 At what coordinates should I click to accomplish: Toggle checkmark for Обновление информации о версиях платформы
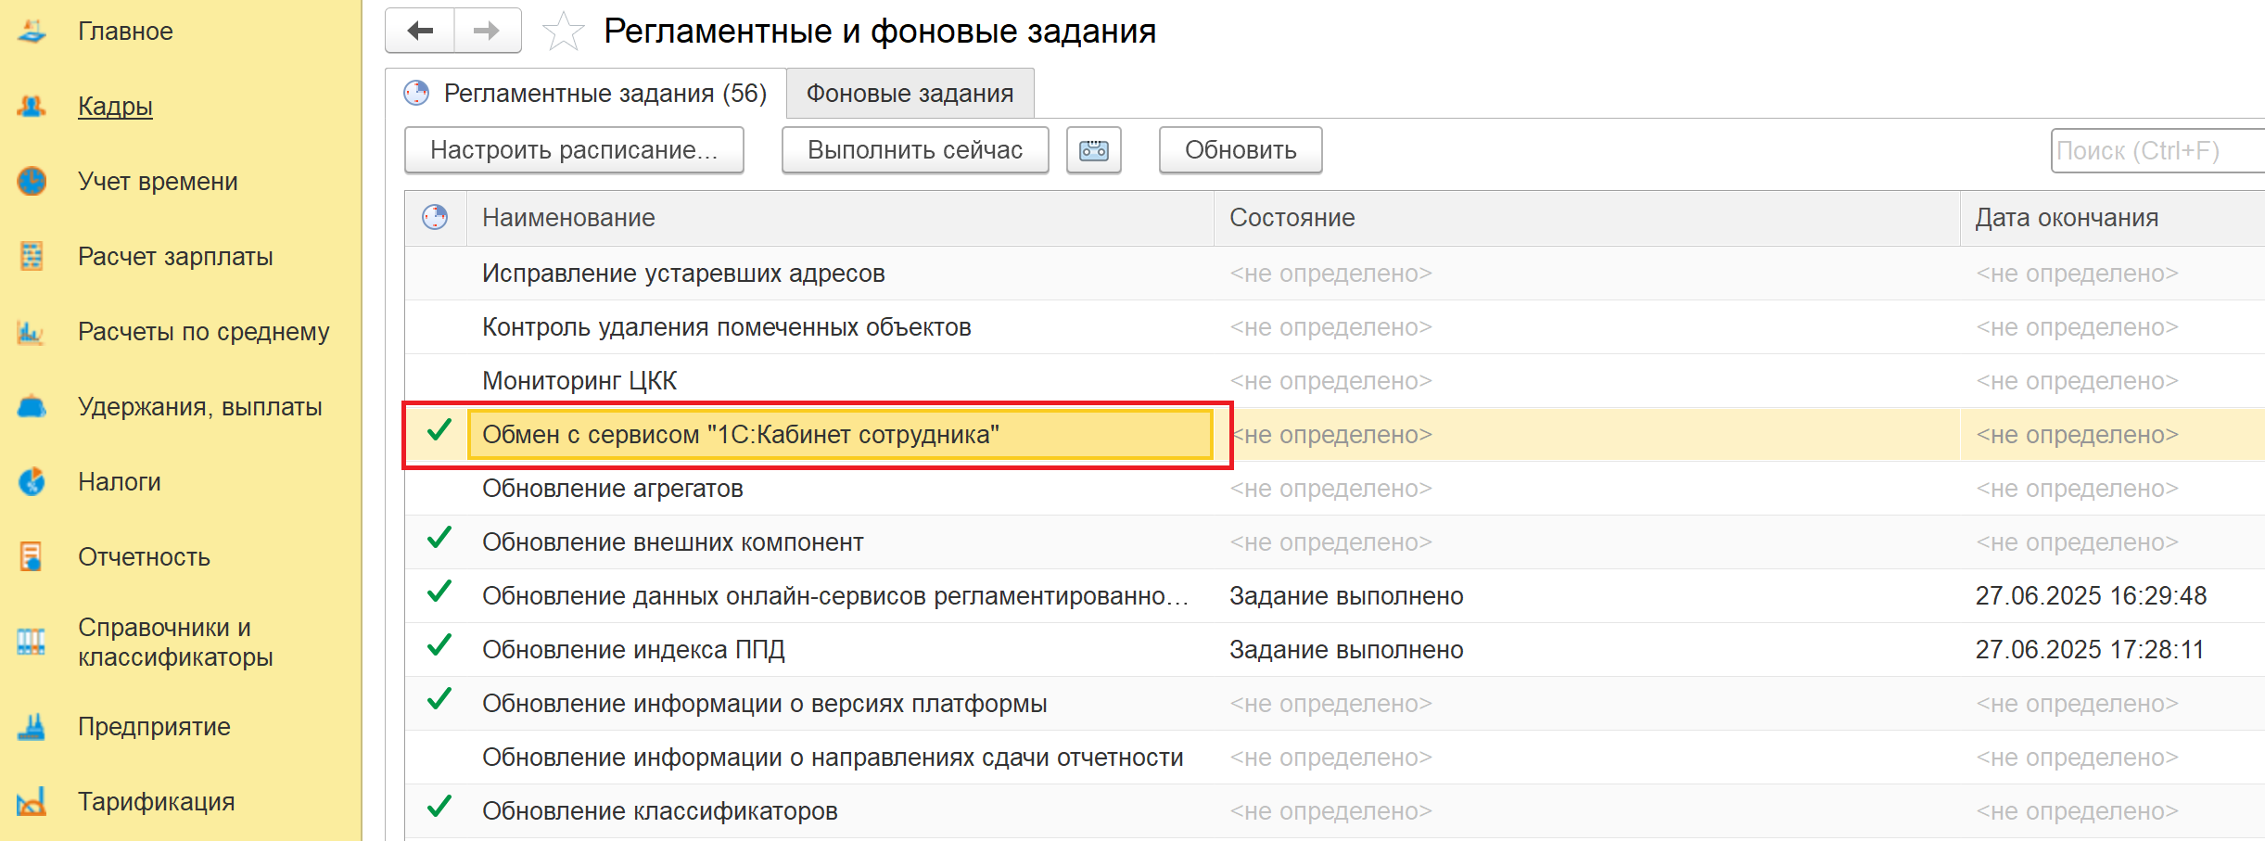[x=439, y=700]
